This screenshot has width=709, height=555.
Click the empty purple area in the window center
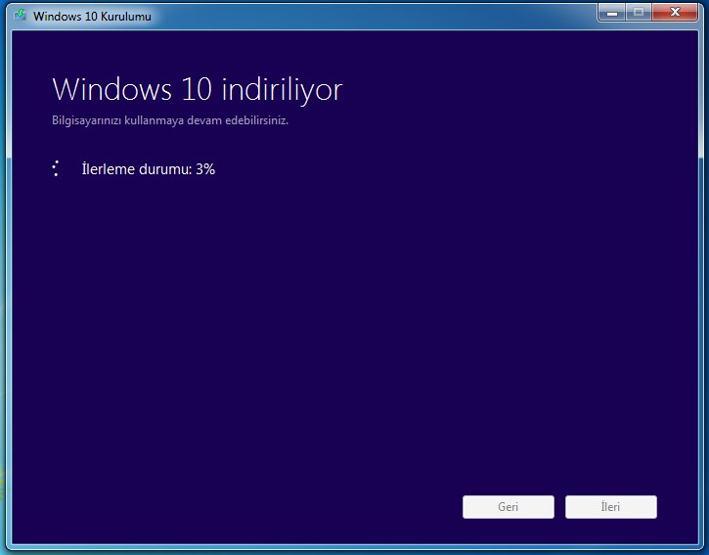click(x=354, y=323)
